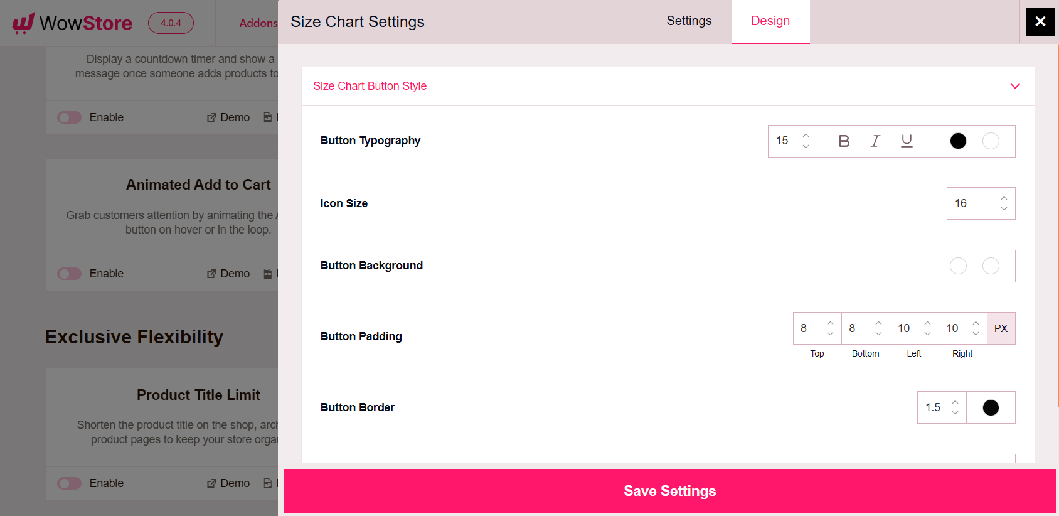Pick the first Button Background color swatch
This screenshot has height=516, width=1059.
958,266
